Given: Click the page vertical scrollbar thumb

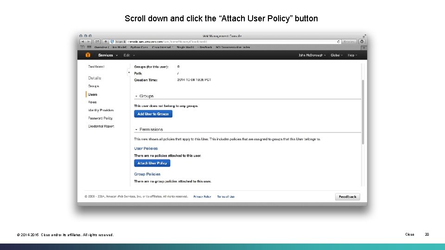Looking at the screenshot, I should (x=363, y=112).
